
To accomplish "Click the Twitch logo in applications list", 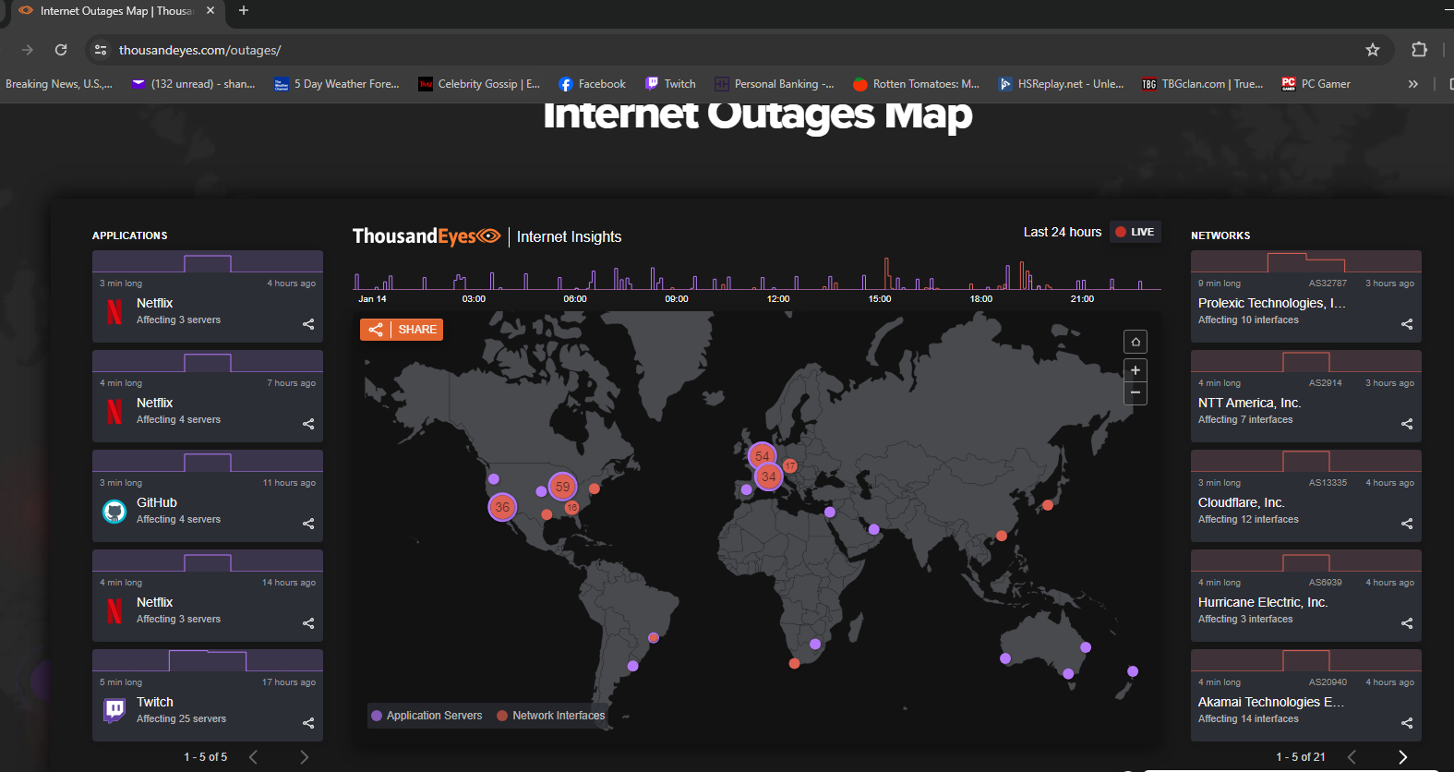I will point(114,710).
